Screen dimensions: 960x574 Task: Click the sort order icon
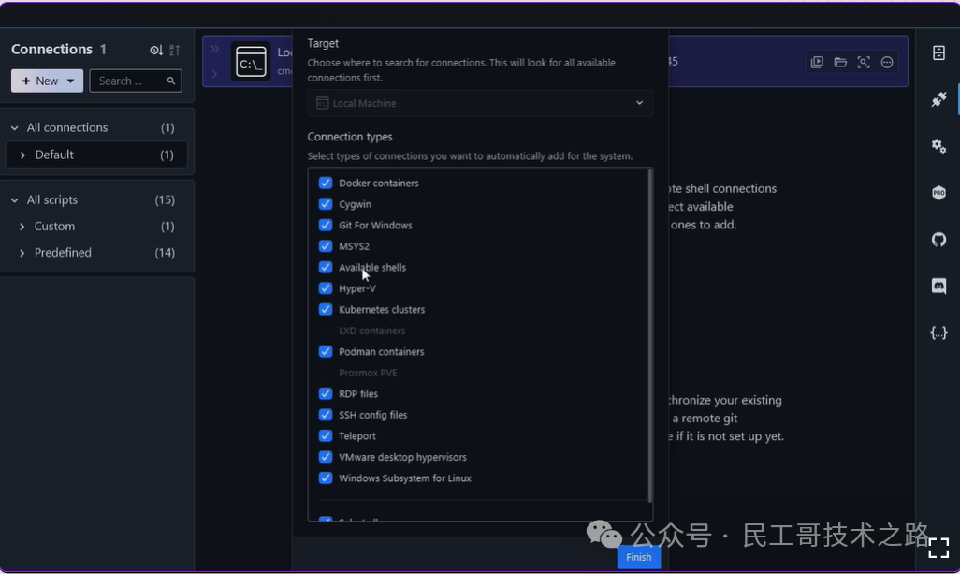(174, 51)
